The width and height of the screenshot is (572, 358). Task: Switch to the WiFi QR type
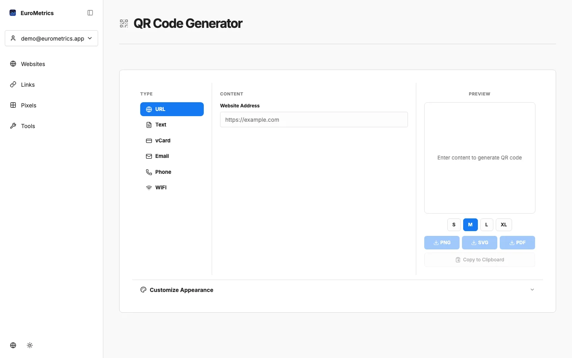point(172,187)
